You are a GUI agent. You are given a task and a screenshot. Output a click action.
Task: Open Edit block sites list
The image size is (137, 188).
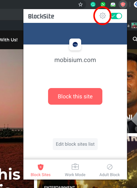click(x=75, y=144)
